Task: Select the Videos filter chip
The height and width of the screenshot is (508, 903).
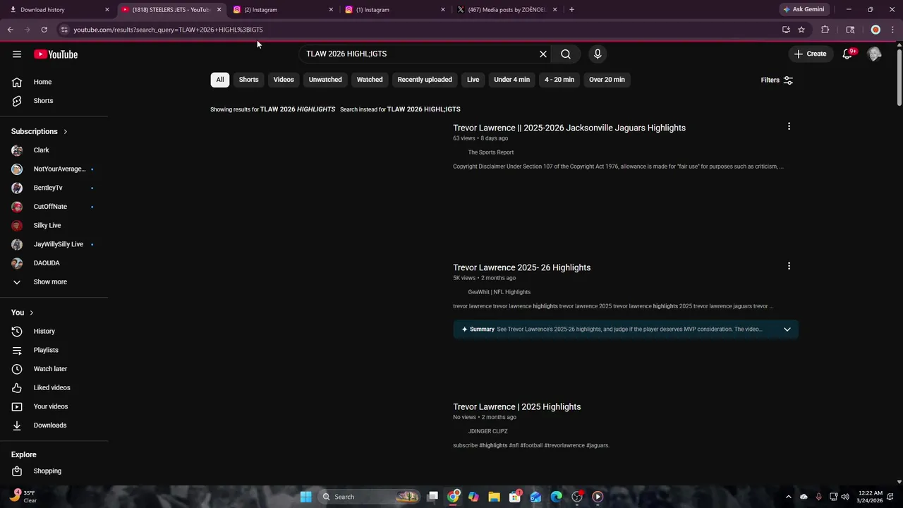Action: tap(284, 80)
